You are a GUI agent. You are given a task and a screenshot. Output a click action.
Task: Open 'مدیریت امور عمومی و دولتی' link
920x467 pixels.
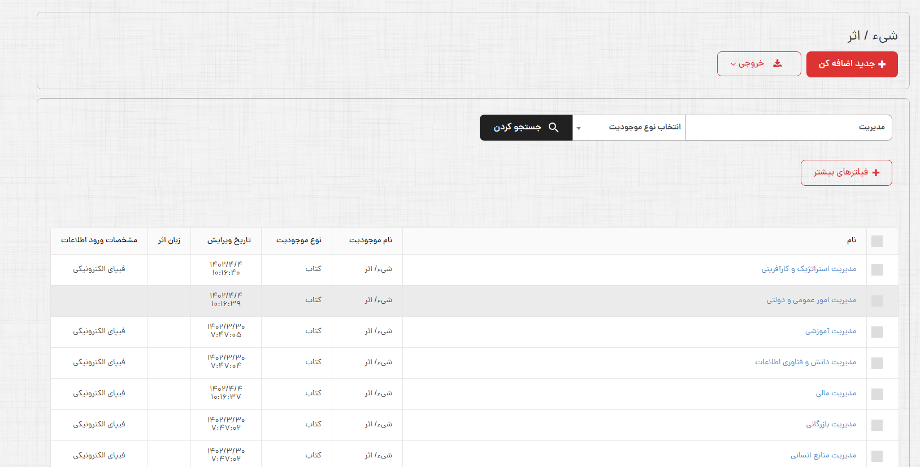coord(811,300)
